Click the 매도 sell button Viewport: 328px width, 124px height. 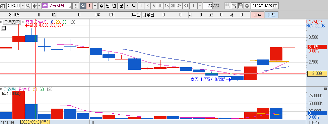coord(271,15)
